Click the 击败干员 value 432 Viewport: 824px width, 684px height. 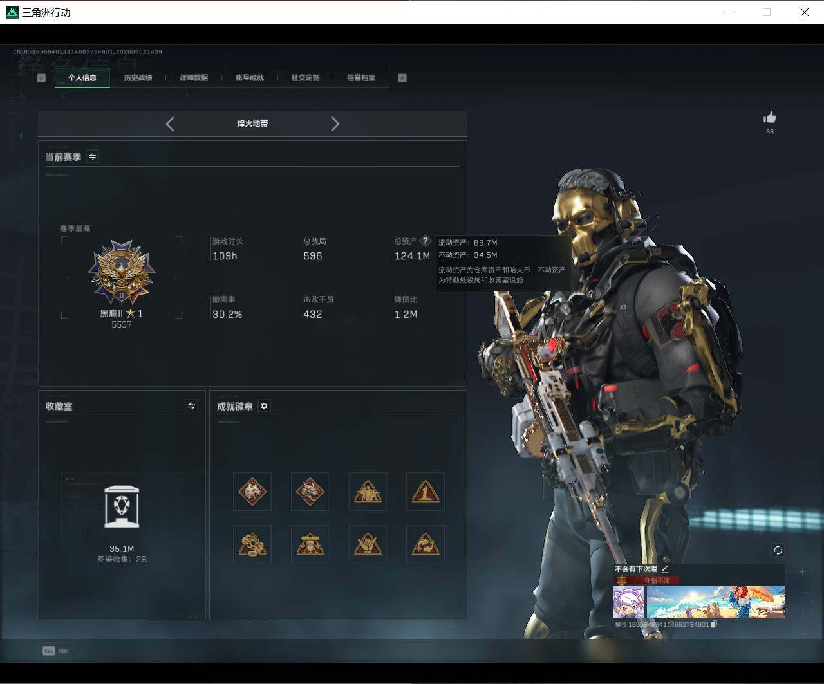(x=313, y=314)
